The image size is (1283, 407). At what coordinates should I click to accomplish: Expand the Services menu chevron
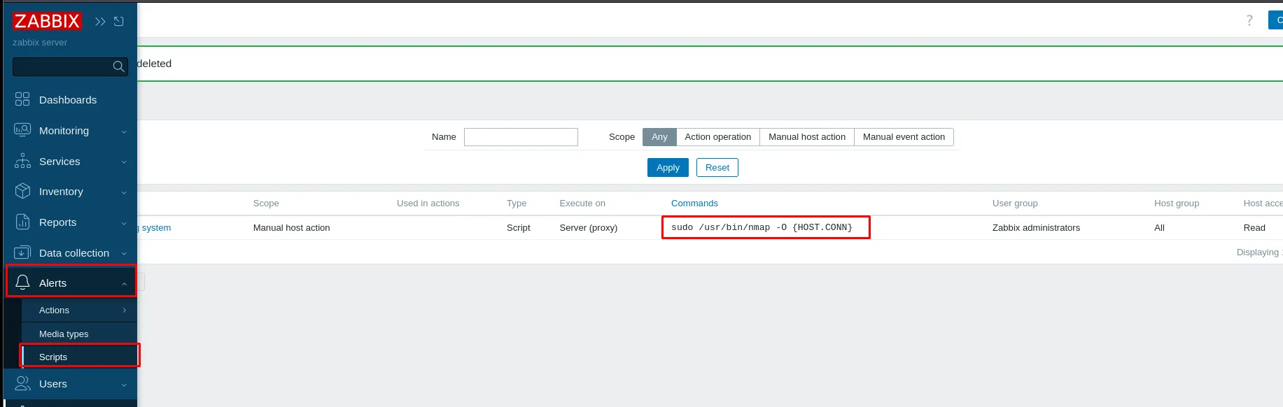124,162
